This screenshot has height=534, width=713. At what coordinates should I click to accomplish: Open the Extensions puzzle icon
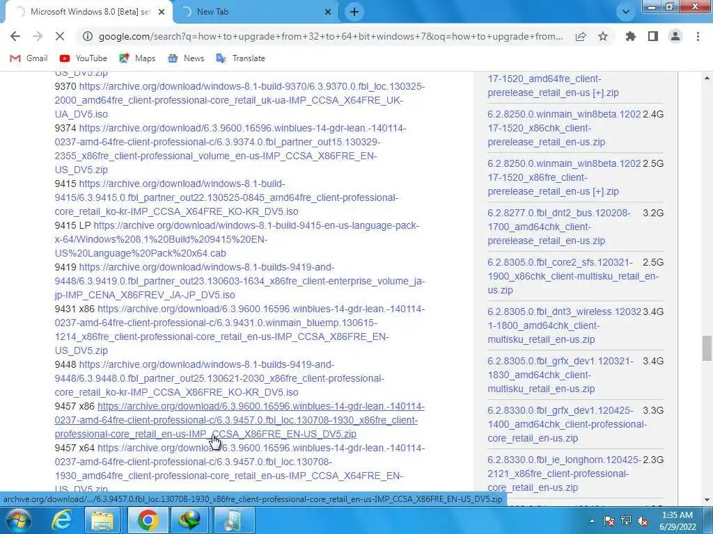coord(630,36)
